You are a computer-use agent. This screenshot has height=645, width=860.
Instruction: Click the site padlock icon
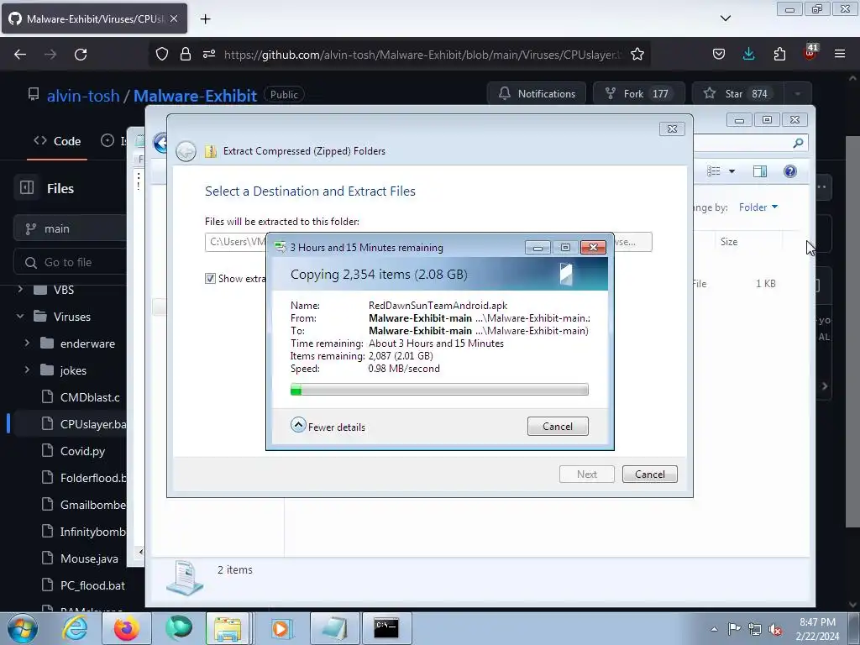pos(186,55)
